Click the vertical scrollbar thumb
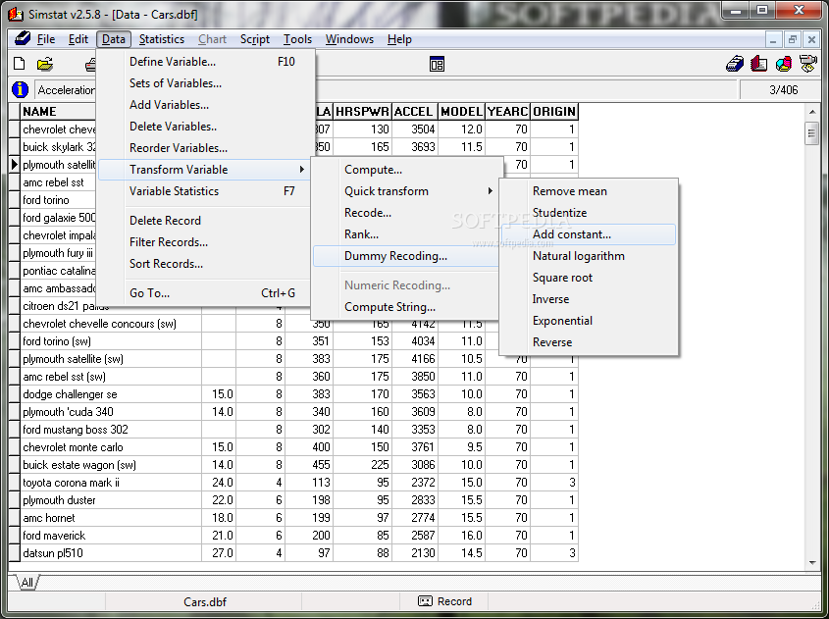Image resolution: width=829 pixels, height=619 pixels. (812, 132)
